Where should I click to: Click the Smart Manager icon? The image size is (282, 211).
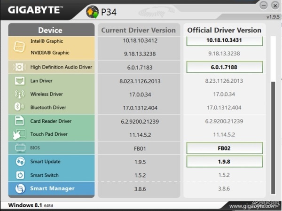tap(20, 189)
